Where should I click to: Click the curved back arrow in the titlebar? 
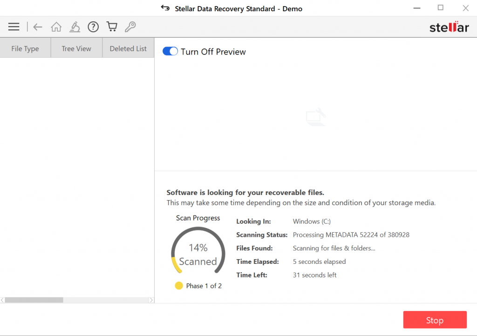pyautogui.click(x=165, y=8)
